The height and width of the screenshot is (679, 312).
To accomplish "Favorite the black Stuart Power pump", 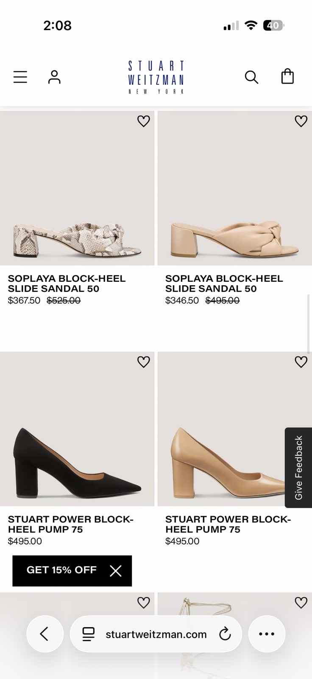I will (144, 362).
